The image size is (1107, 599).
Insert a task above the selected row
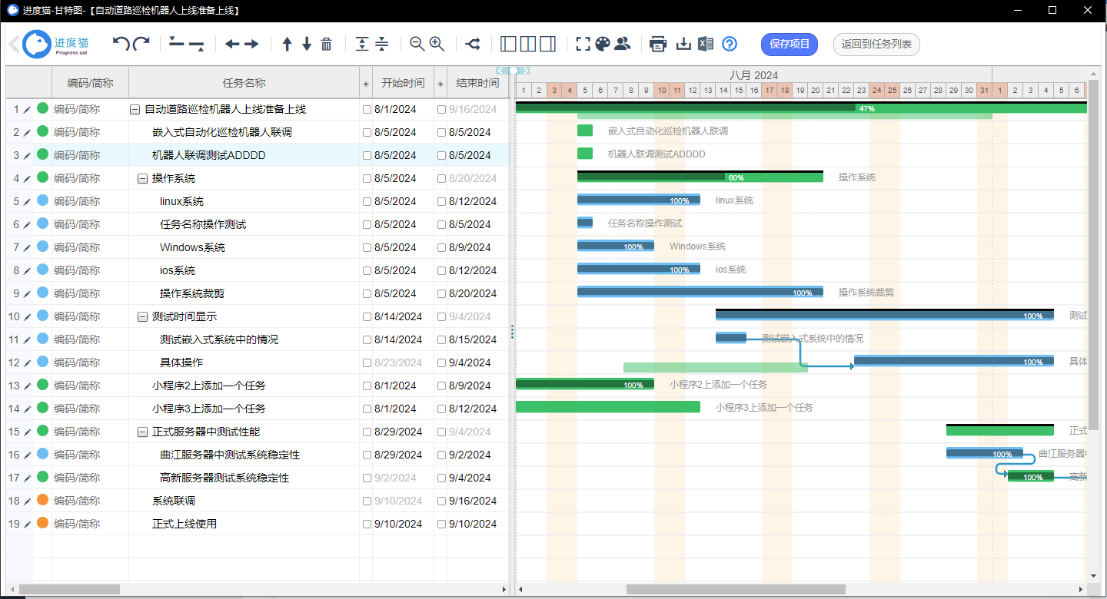pos(177,44)
